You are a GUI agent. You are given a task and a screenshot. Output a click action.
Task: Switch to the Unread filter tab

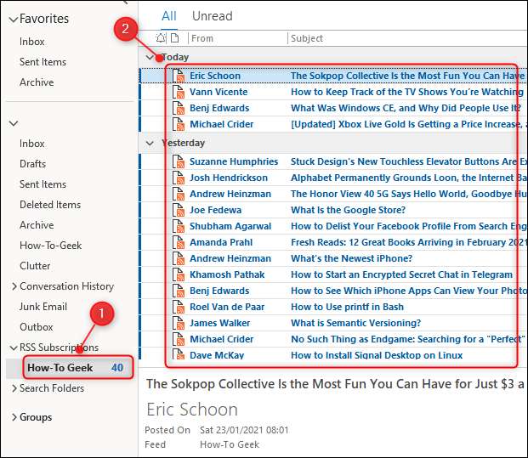[x=212, y=16]
